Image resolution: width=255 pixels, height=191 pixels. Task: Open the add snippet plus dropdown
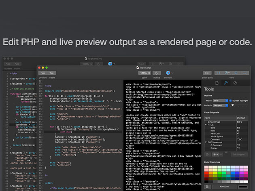pos(216,155)
